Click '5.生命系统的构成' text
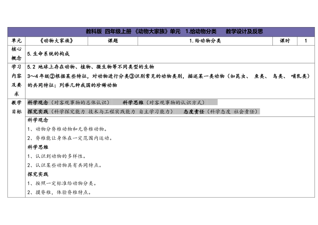The height and width of the screenshot is (225, 318). click(48, 54)
